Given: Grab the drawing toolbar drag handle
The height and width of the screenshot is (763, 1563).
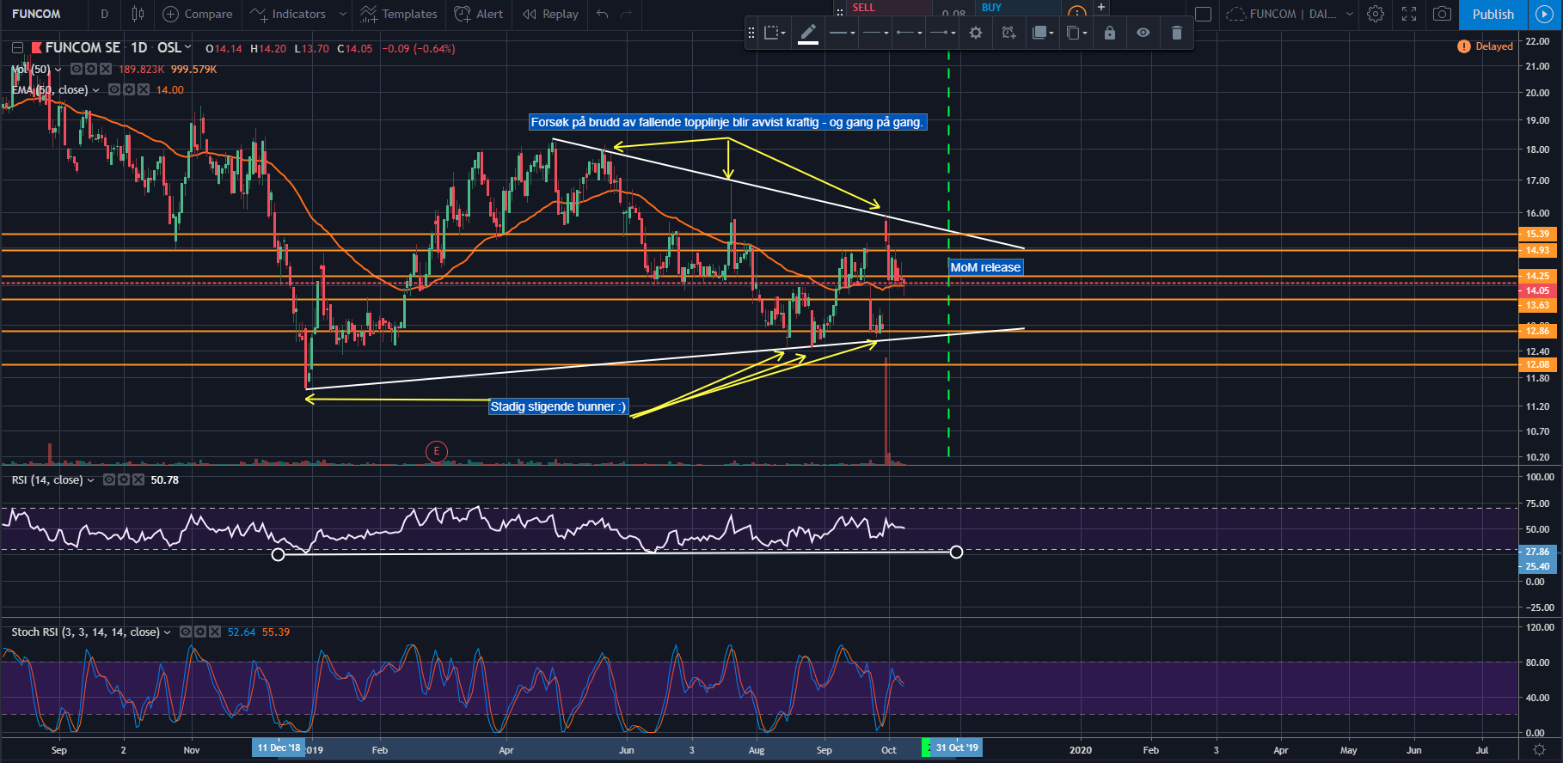Looking at the screenshot, I should (751, 33).
